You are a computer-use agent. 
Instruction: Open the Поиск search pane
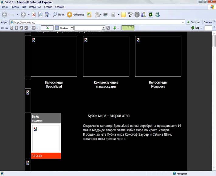pos(58,15)
